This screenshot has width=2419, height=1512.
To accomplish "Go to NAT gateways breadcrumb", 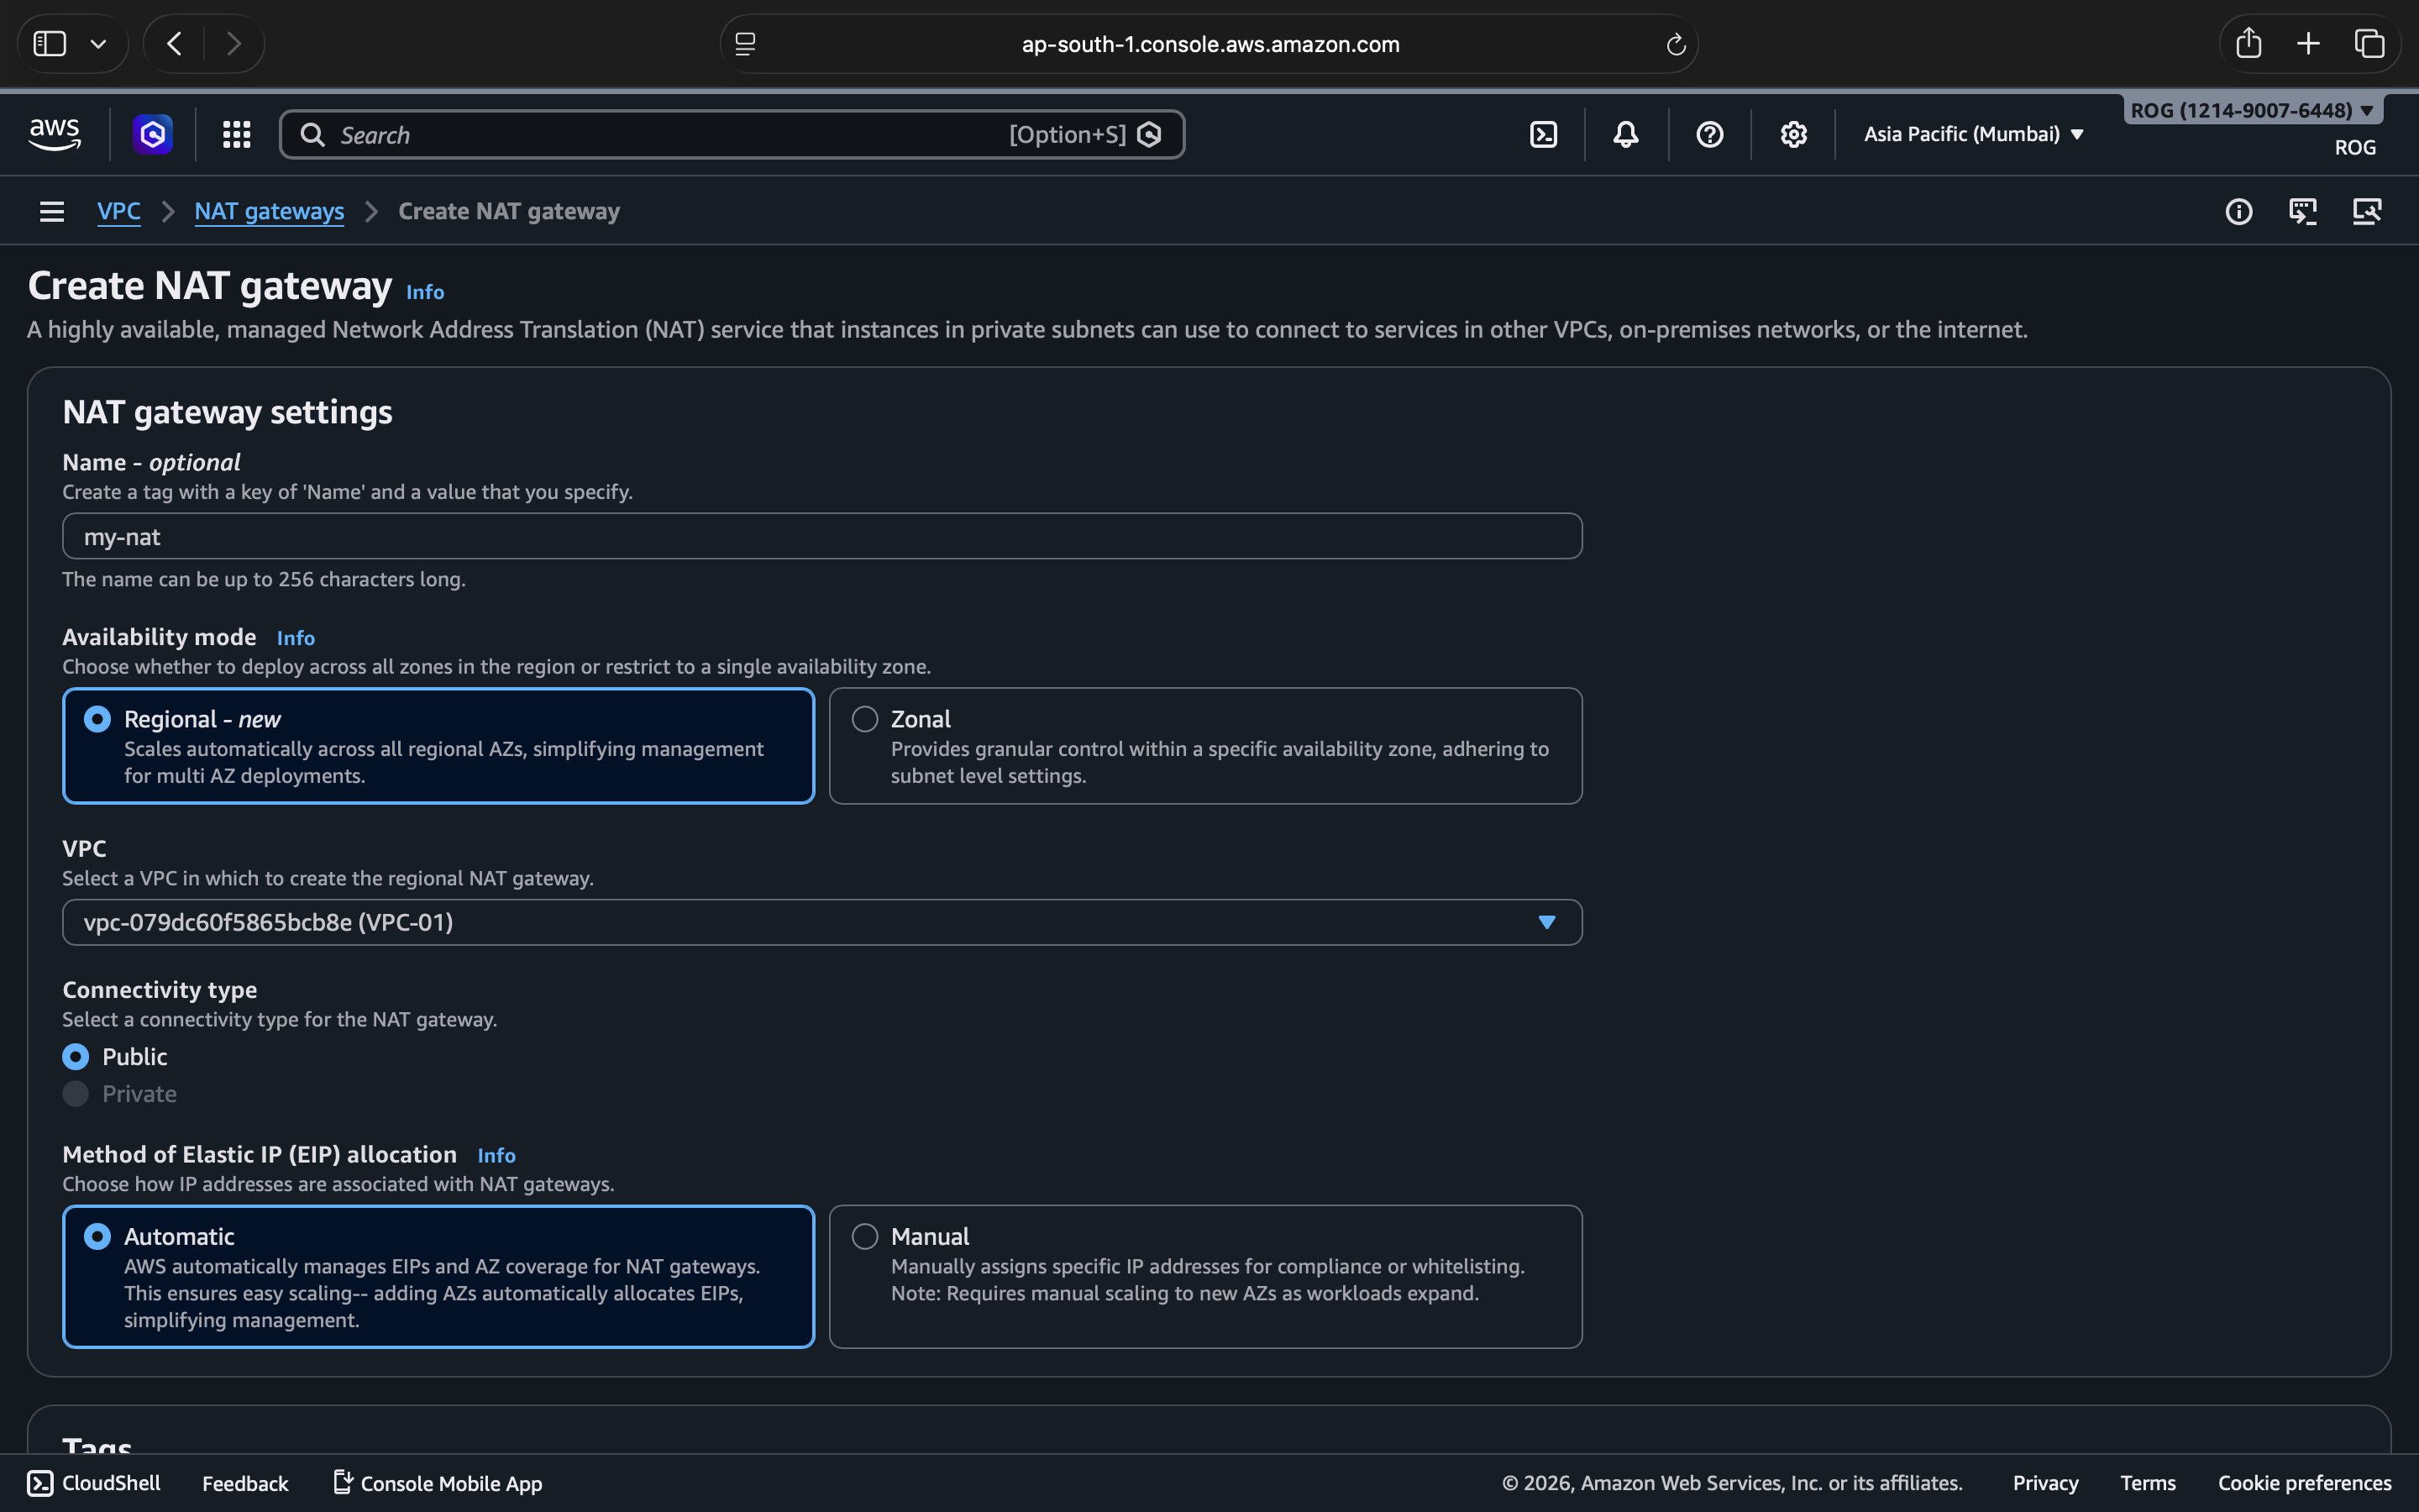I will coord(269,212).
